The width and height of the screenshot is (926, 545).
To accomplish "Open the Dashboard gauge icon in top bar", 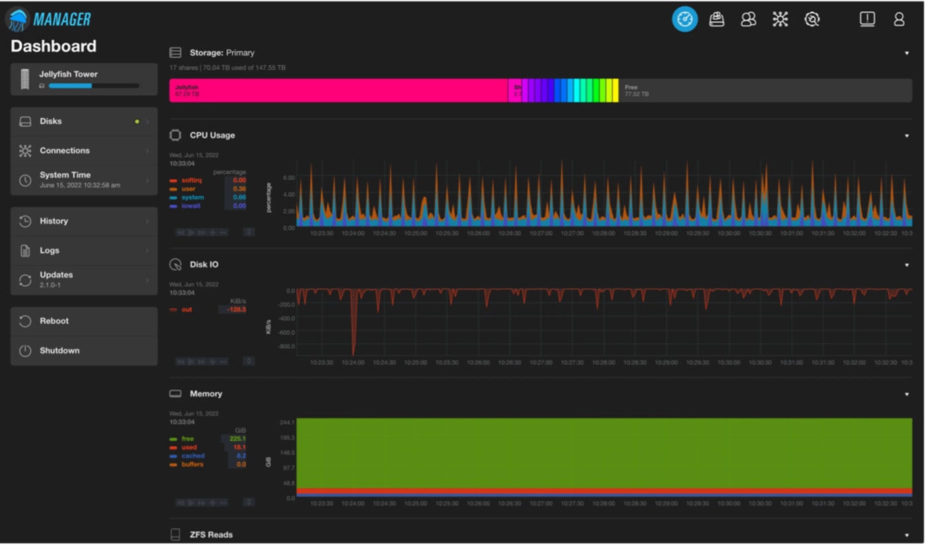I will point(685,19).
